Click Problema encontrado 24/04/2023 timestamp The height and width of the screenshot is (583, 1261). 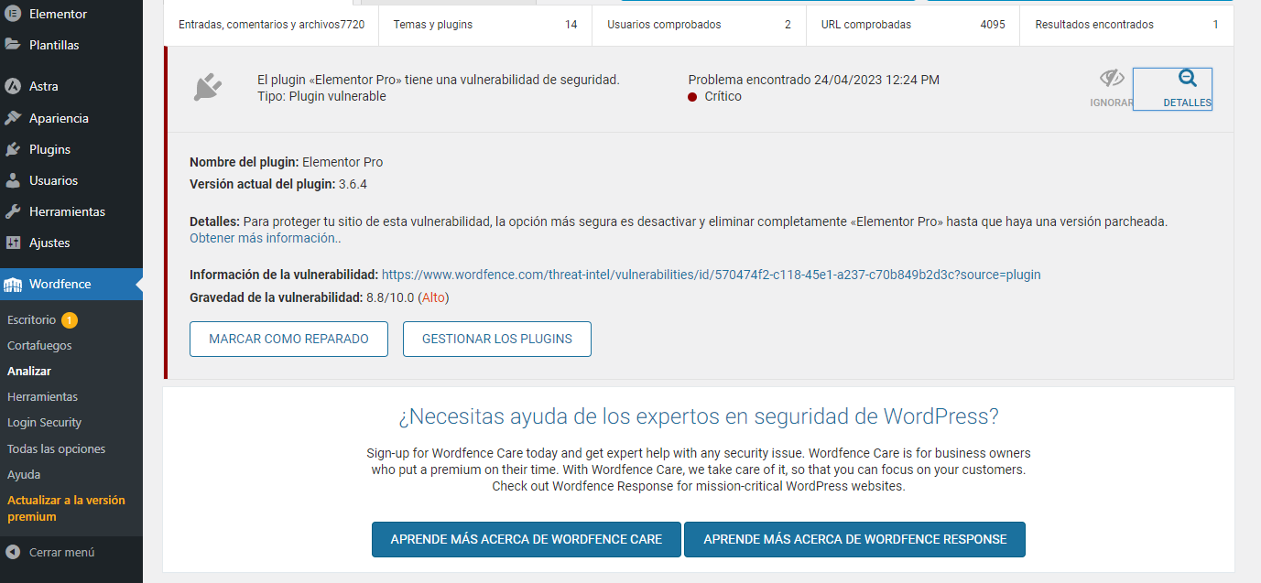814,80
